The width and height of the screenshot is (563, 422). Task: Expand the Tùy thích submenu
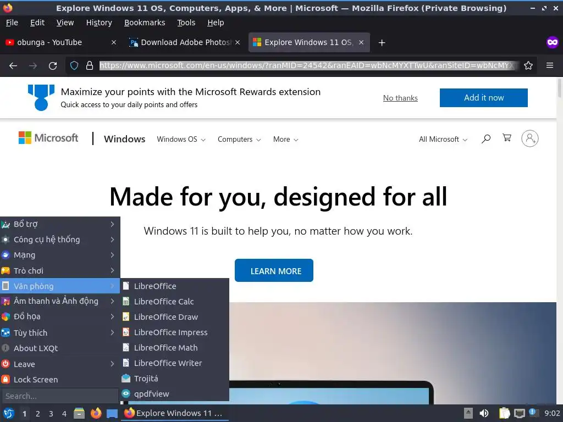tap(60, 332)
